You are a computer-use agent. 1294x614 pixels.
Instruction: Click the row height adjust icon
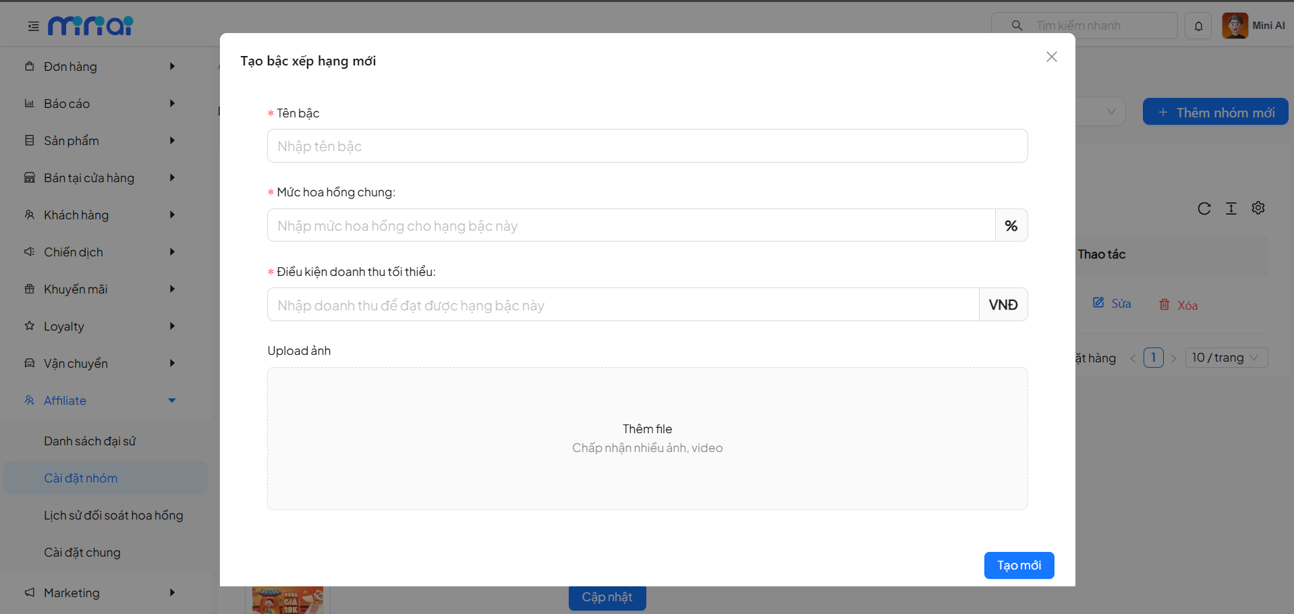(1231, 208)
